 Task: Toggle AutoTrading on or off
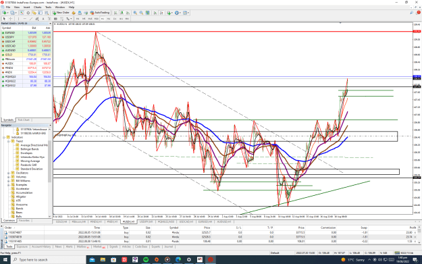(100, 13)
